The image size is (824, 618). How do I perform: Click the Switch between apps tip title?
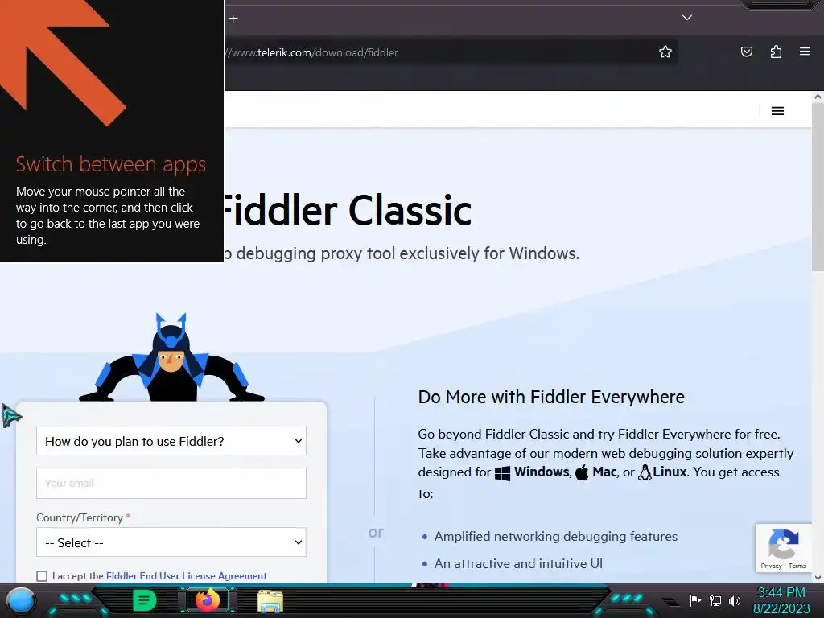coord(111,164)
